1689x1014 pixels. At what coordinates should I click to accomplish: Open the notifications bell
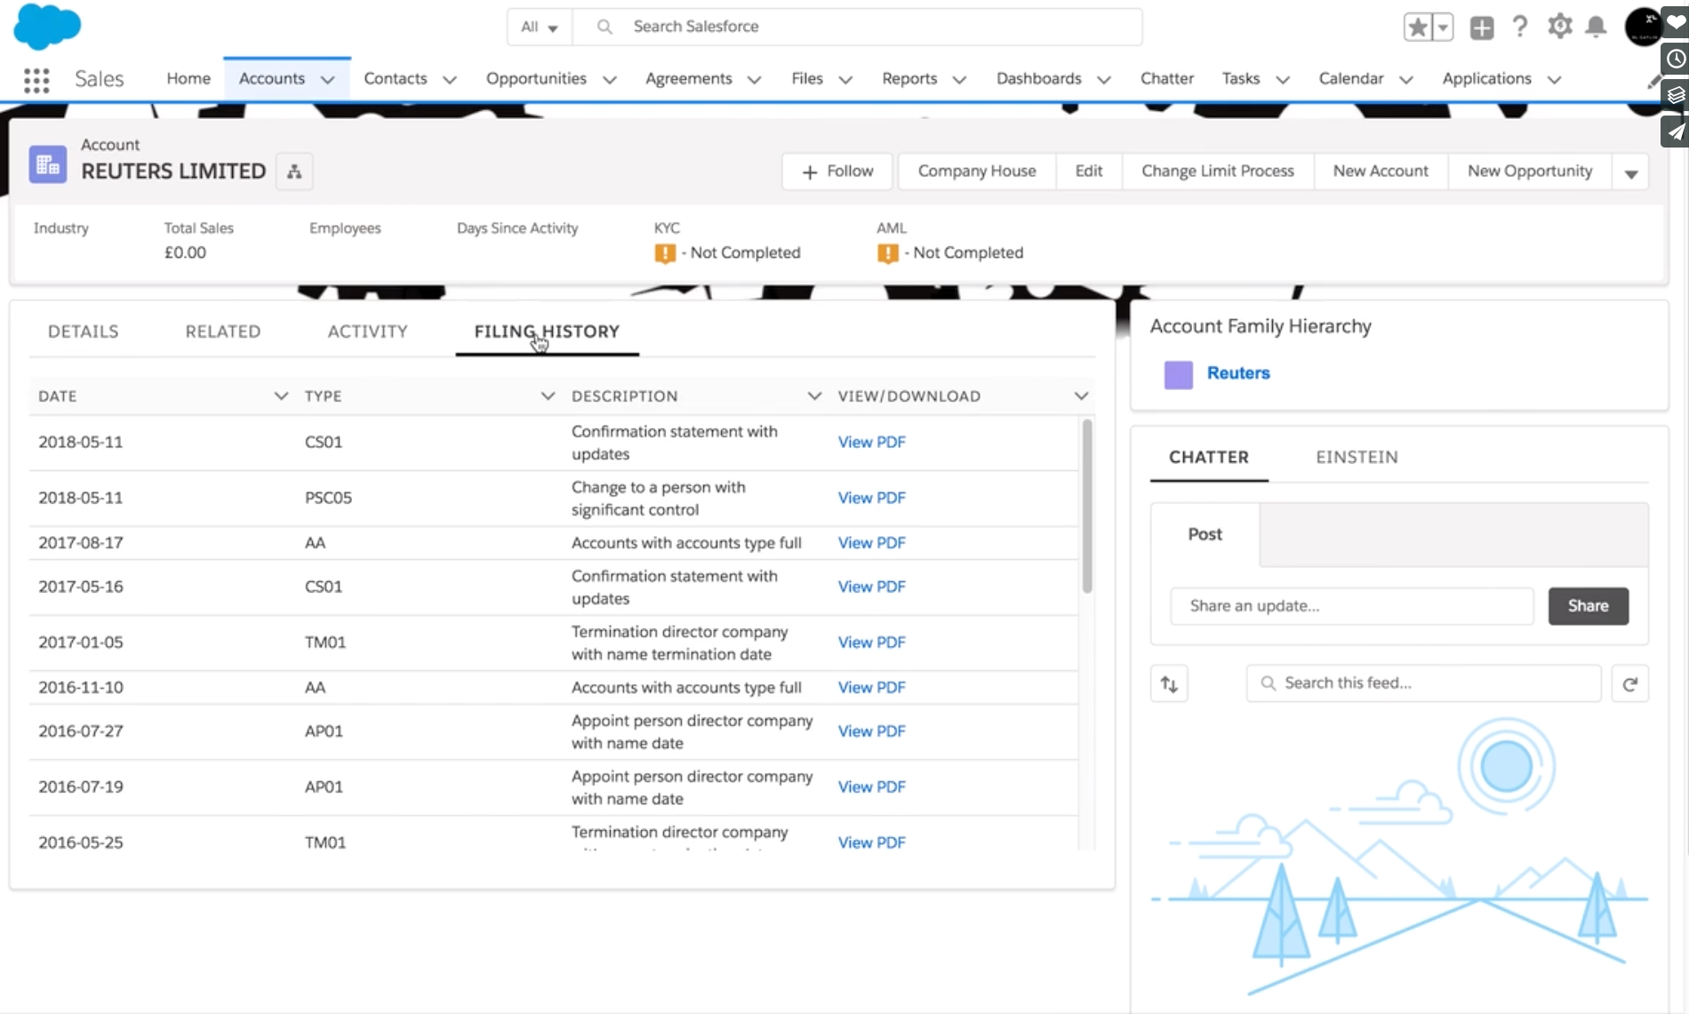click(1596, 27)
